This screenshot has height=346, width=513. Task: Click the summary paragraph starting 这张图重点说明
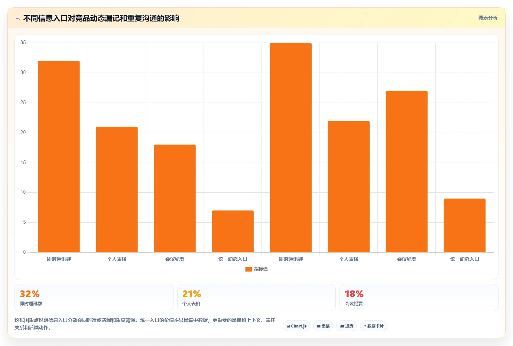point(145,324)
